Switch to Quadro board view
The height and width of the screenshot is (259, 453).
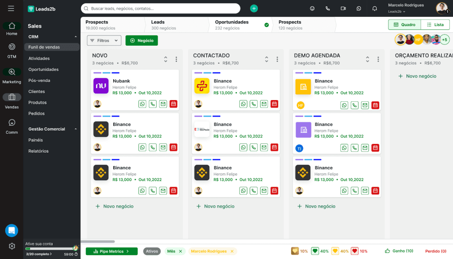point(404,24)
